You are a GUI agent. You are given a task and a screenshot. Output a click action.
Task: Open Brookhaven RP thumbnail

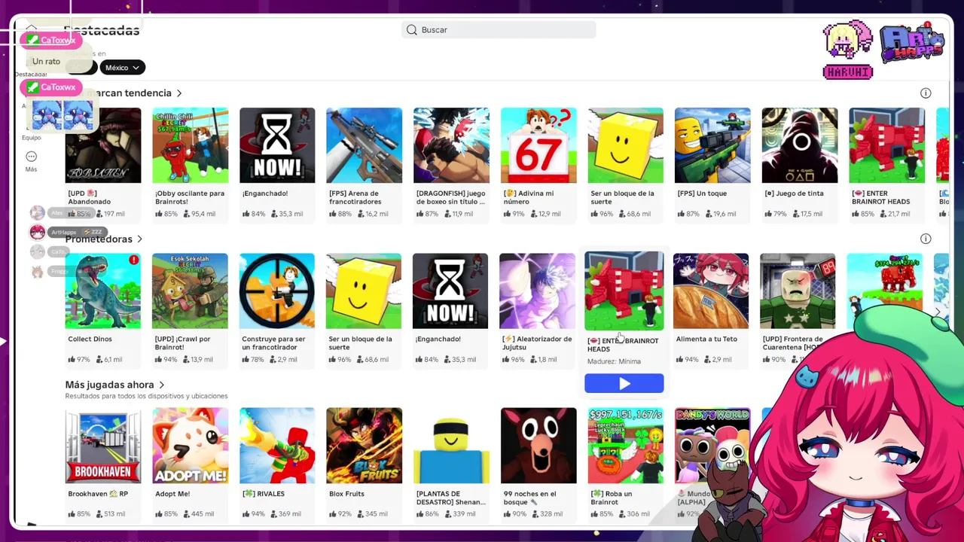(x=103, y=446)
